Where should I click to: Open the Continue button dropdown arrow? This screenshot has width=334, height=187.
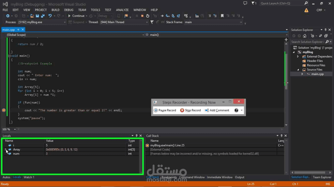[x=86, y=16]
